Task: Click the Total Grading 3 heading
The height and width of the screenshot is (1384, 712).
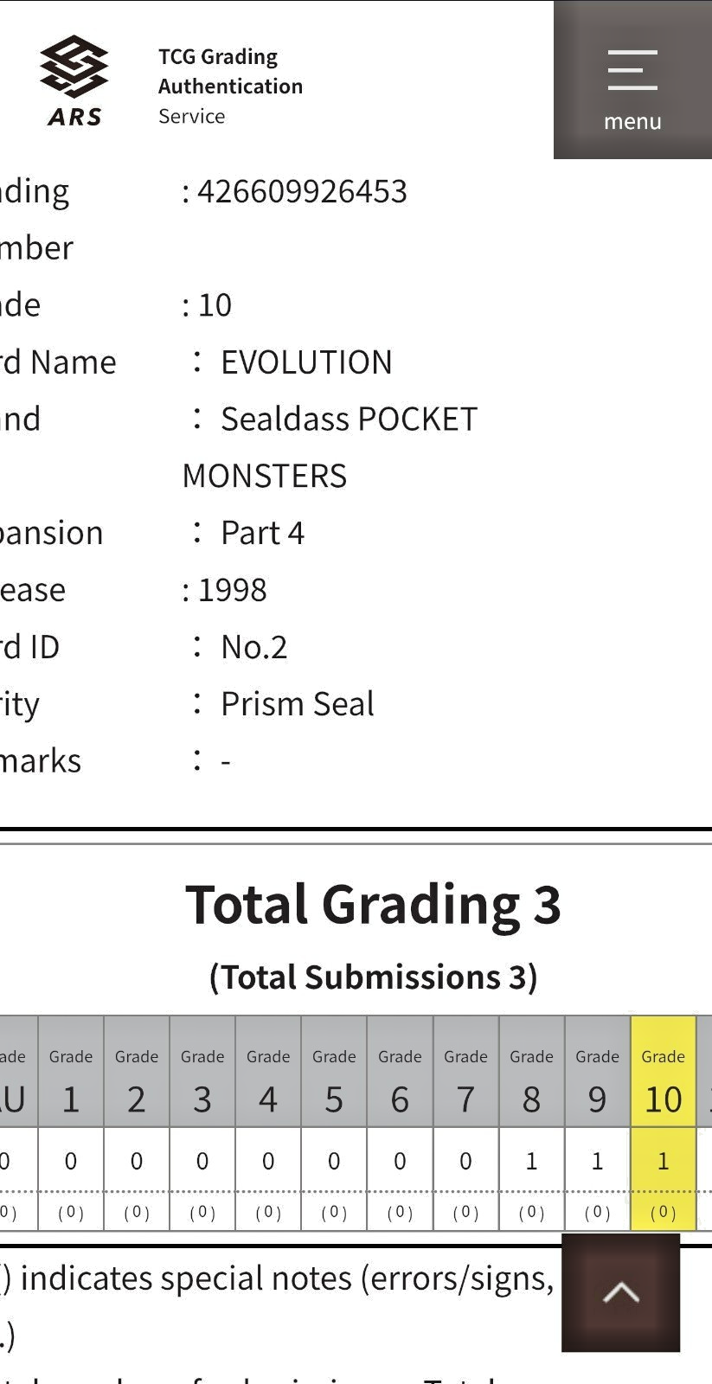Action: 374,905
